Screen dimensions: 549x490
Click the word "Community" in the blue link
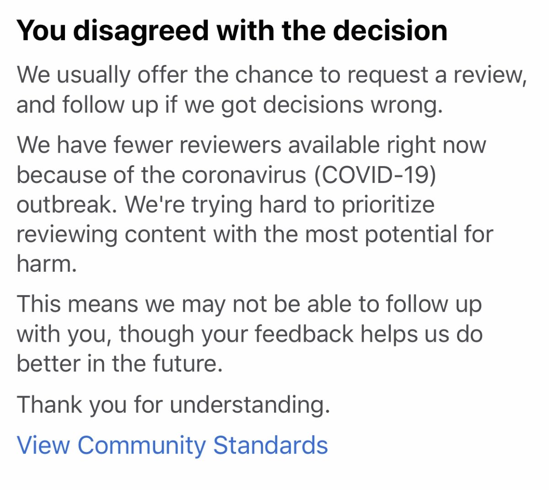pos(141,446)
